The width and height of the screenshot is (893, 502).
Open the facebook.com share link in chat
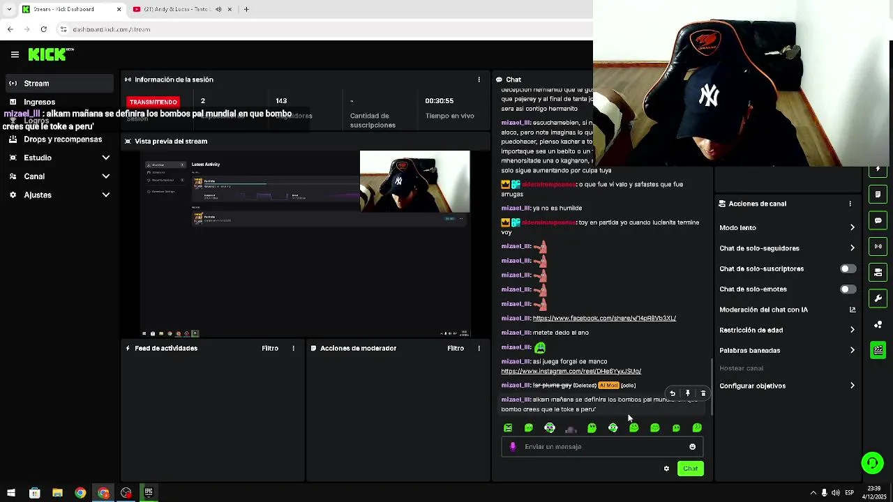(604, 319)
